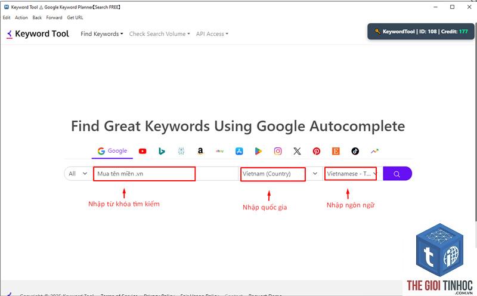Select the Instagram keyword source icon
The height and width of the screenshot is (296, 477).
pyautogui.click(x=278, y=151)
